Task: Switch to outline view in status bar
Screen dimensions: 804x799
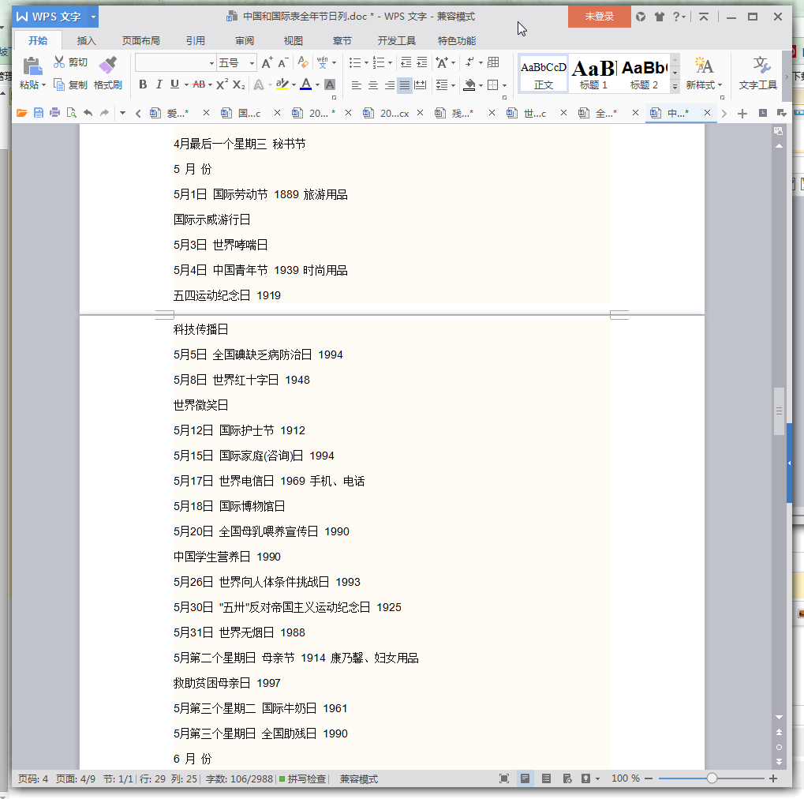Action: tap(547, 778)
